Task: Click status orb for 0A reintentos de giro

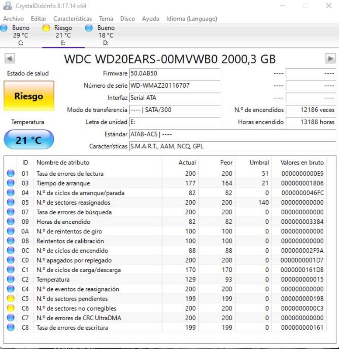Action: point(10,231)
